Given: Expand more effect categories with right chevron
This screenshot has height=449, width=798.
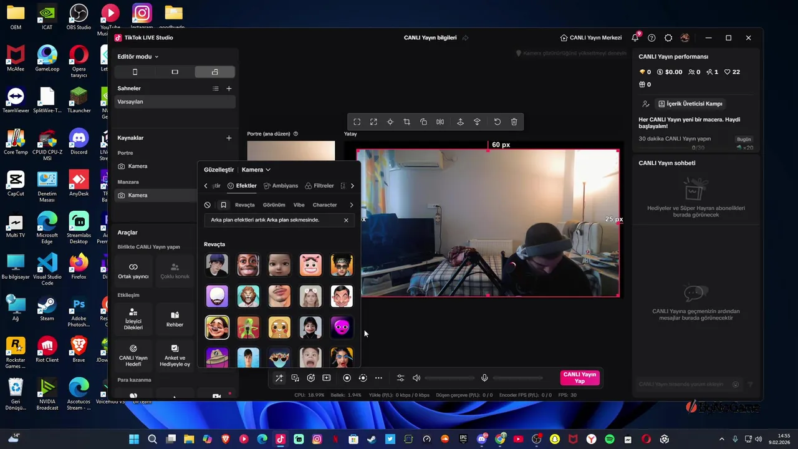Looking at the screenshot, I should point(352,205).
